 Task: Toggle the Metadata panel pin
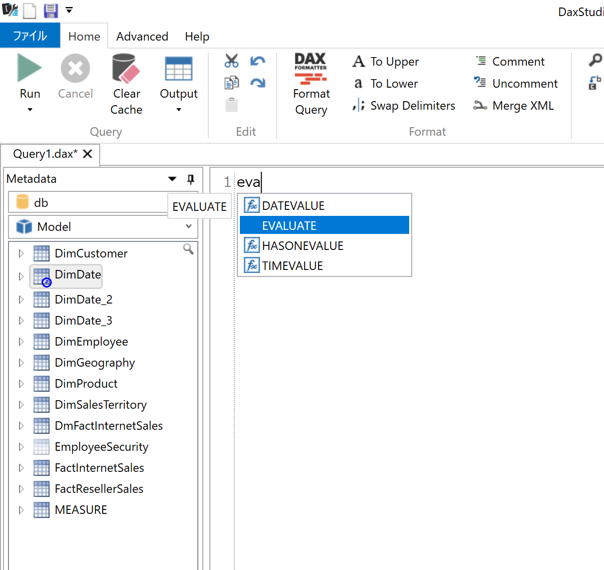[x=191, y=179]
